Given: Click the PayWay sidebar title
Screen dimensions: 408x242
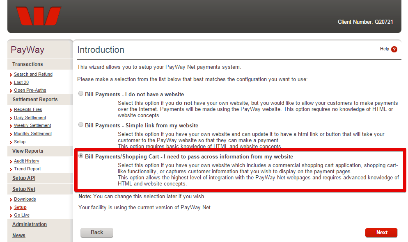Looking at the screenshot, I should [28, 50].
